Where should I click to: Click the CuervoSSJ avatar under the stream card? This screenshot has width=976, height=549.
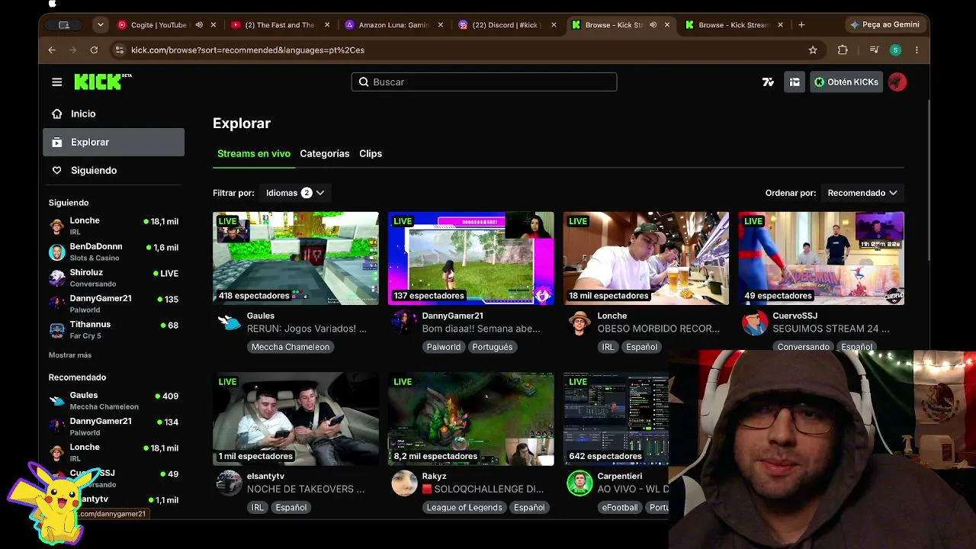pos(755,323)
